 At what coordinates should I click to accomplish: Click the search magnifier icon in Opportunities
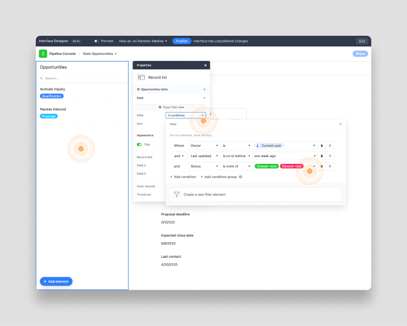[41, 78]
